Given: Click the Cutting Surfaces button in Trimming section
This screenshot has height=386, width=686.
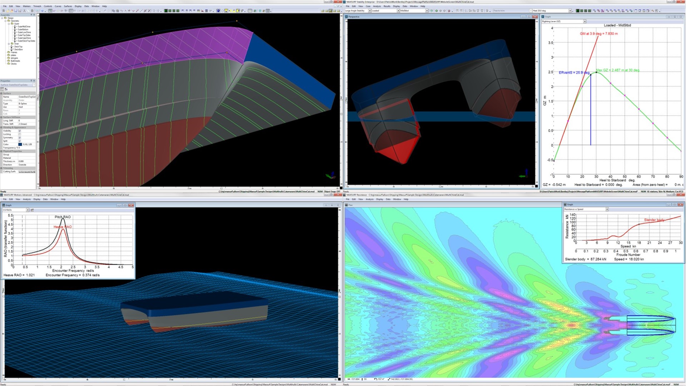Looking at the screenshot, I should 27,171.
